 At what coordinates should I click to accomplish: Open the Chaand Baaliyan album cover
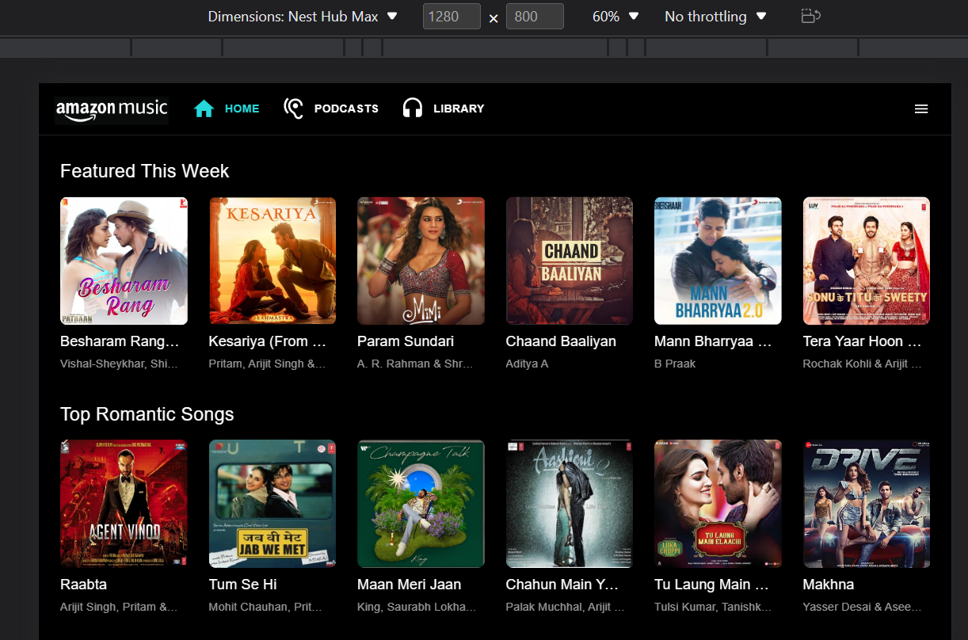[570, 261]
